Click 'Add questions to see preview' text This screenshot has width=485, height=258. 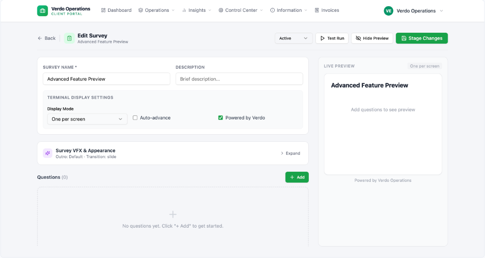click(x=383, y=110)
